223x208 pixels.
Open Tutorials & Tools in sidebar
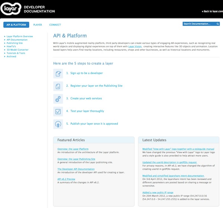click(16, 53)
